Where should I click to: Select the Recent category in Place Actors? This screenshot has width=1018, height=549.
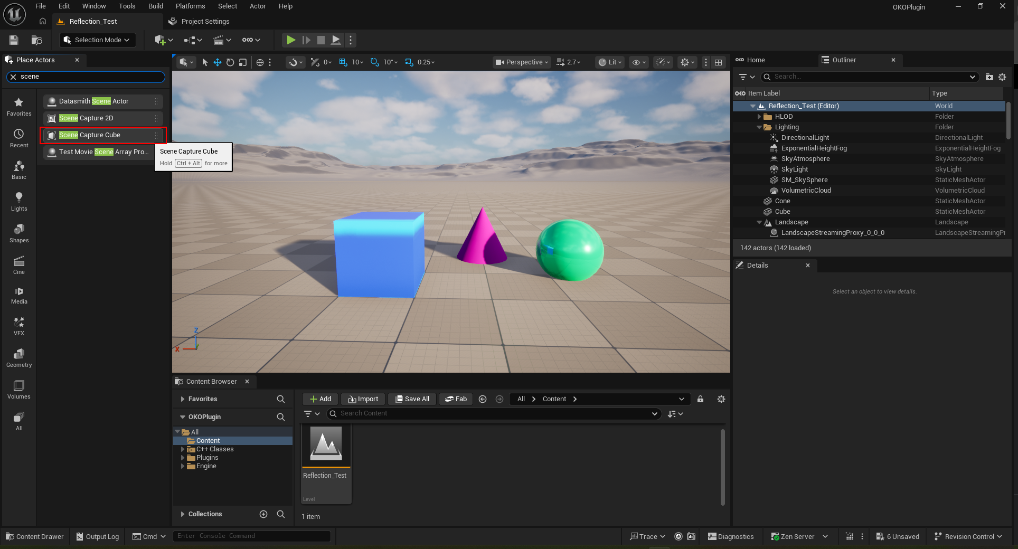coord(19,139)
